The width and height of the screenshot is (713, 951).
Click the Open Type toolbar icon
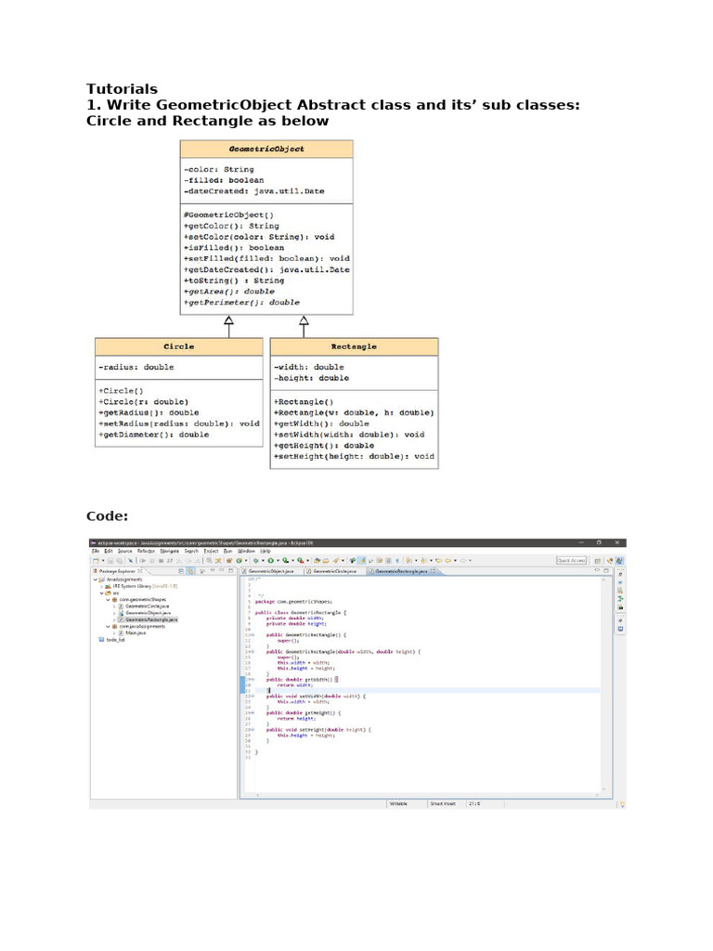tap(318, 560)
